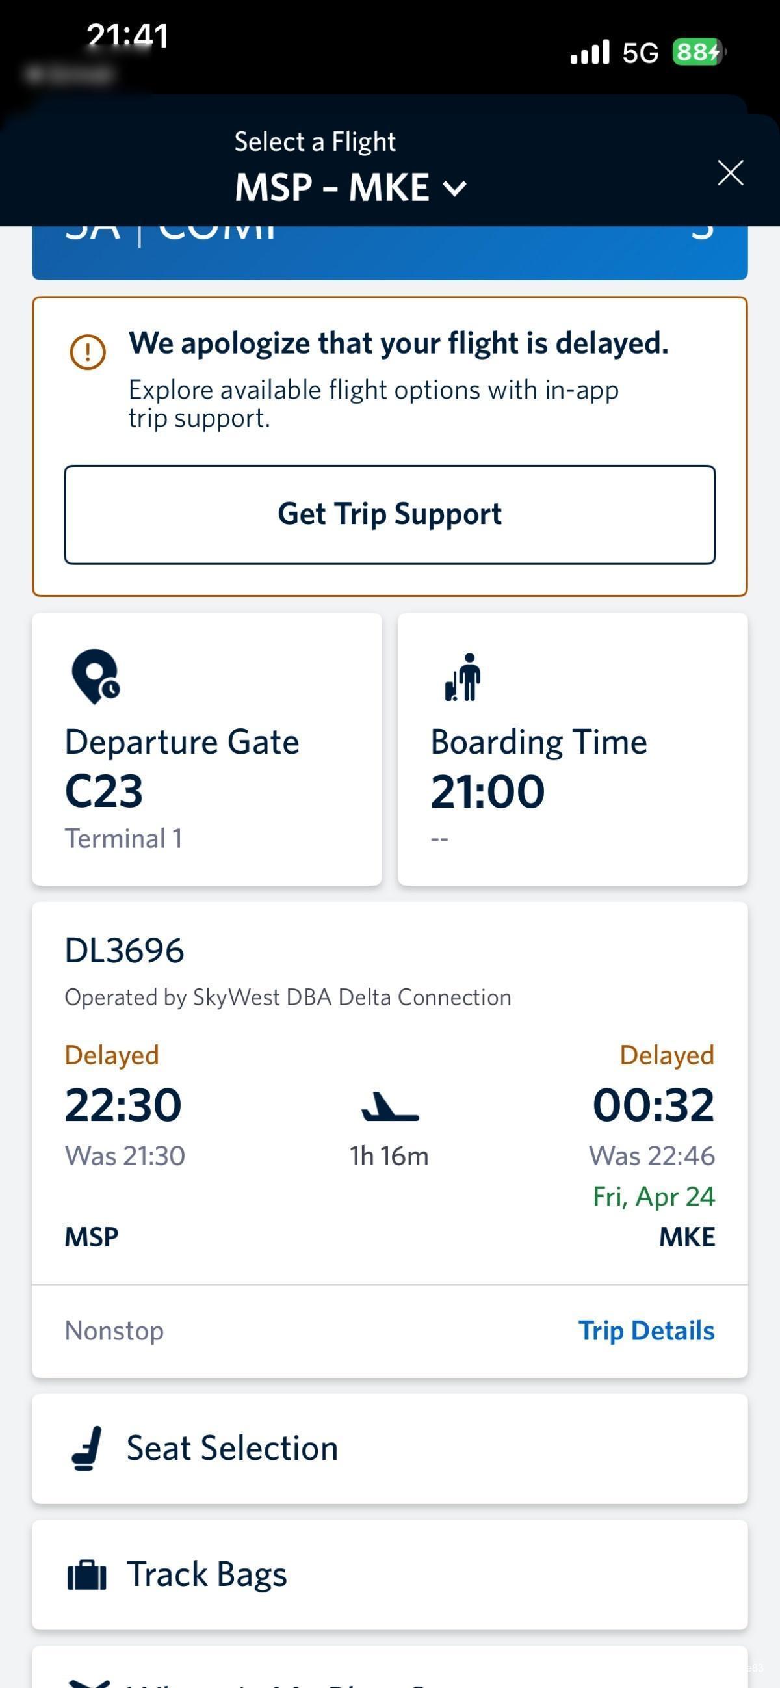The height and width of the screenshot is (1688, 780).
Task: Tap the 5G signal status indicator
Action: tap(640, 53)
